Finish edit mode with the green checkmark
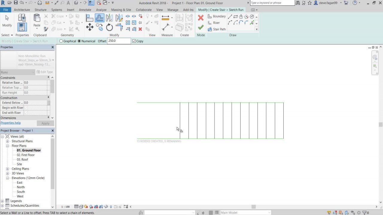The height and width of the screenshot is (215, 383). [201, 27]
